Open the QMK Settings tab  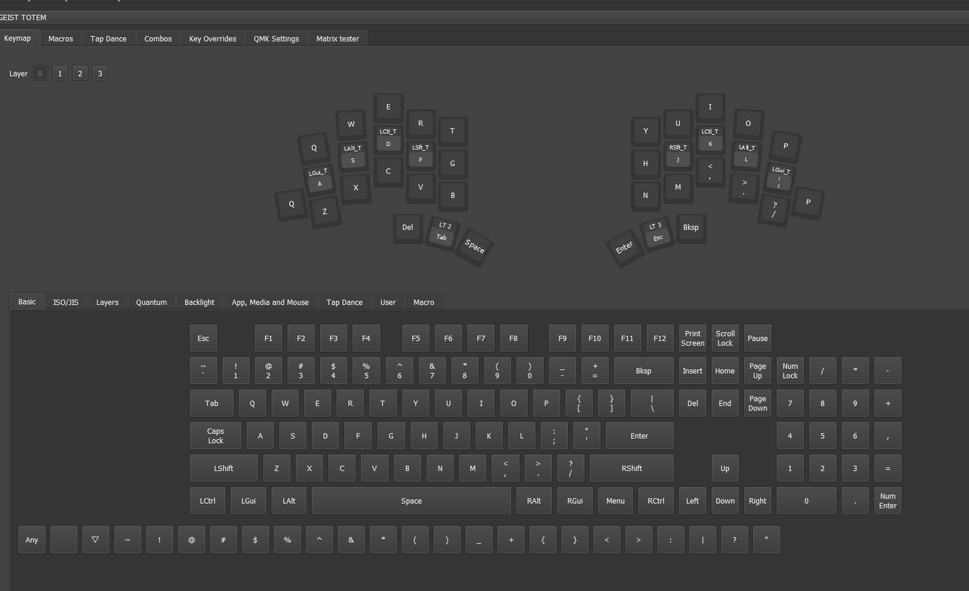coord(276,38)
